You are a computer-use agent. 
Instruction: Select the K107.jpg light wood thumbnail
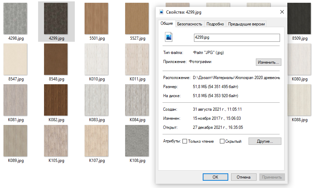pos(96,141)
